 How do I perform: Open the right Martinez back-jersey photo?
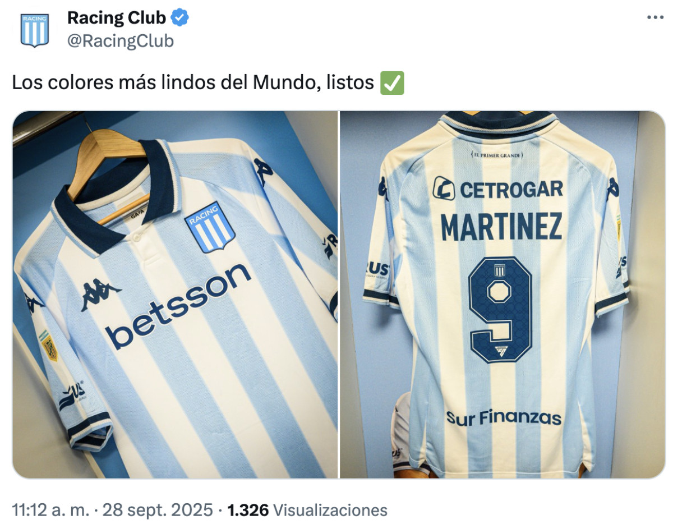[x=503, y=295]
